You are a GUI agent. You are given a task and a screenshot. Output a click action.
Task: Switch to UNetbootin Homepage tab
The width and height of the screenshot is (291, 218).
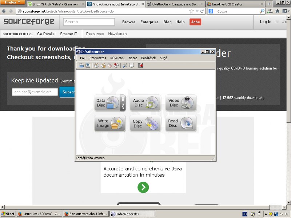(175, 4)
